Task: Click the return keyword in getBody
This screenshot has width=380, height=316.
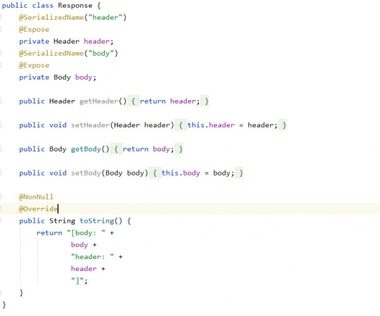Action: point(136,149)
